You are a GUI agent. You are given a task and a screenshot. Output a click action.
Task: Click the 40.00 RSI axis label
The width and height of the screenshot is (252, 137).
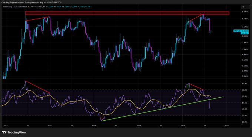coord(245,109)
